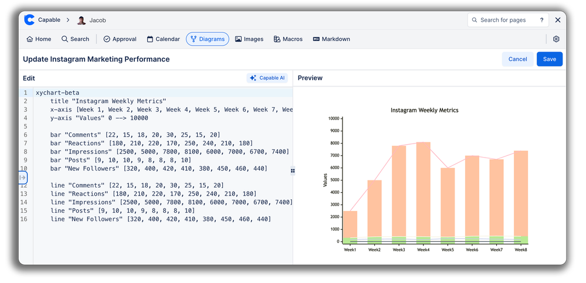The height and width of the screenshot is (283, 586).
Task: Click the Week8 bar in preview chart
Action: (521, 197)
